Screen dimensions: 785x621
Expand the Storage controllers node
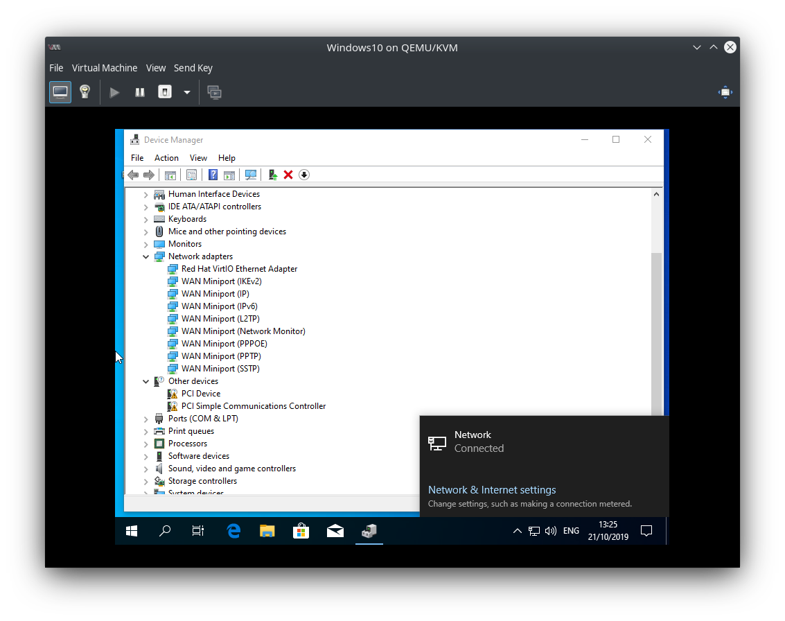point(145,482)
